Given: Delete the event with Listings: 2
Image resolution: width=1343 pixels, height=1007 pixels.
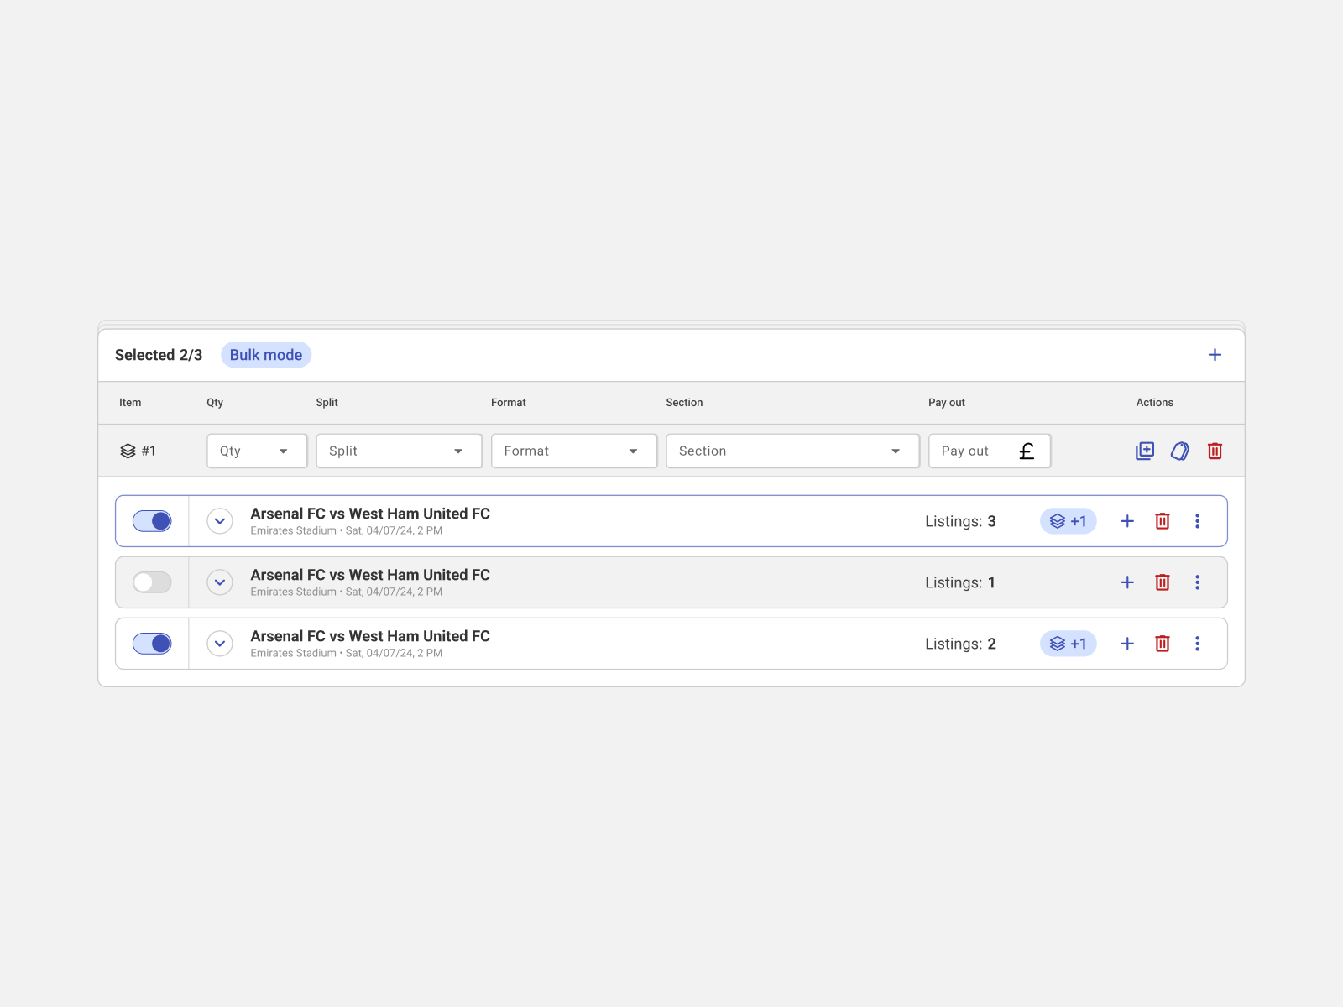Looking at the screenshot, I should (1163, 644).
